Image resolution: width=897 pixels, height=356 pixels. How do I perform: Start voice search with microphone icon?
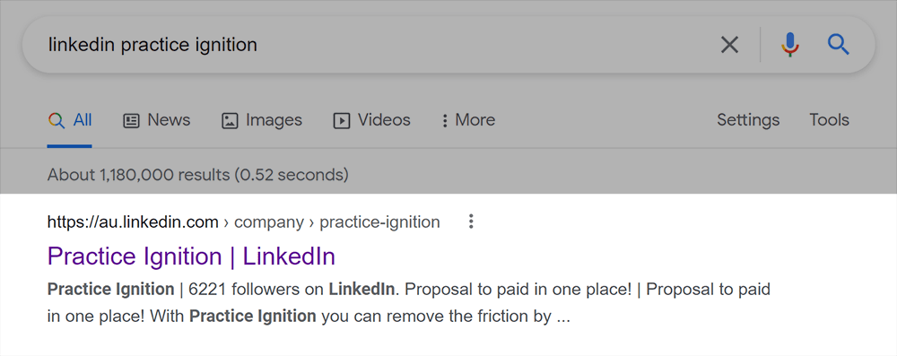click(790, 45)
